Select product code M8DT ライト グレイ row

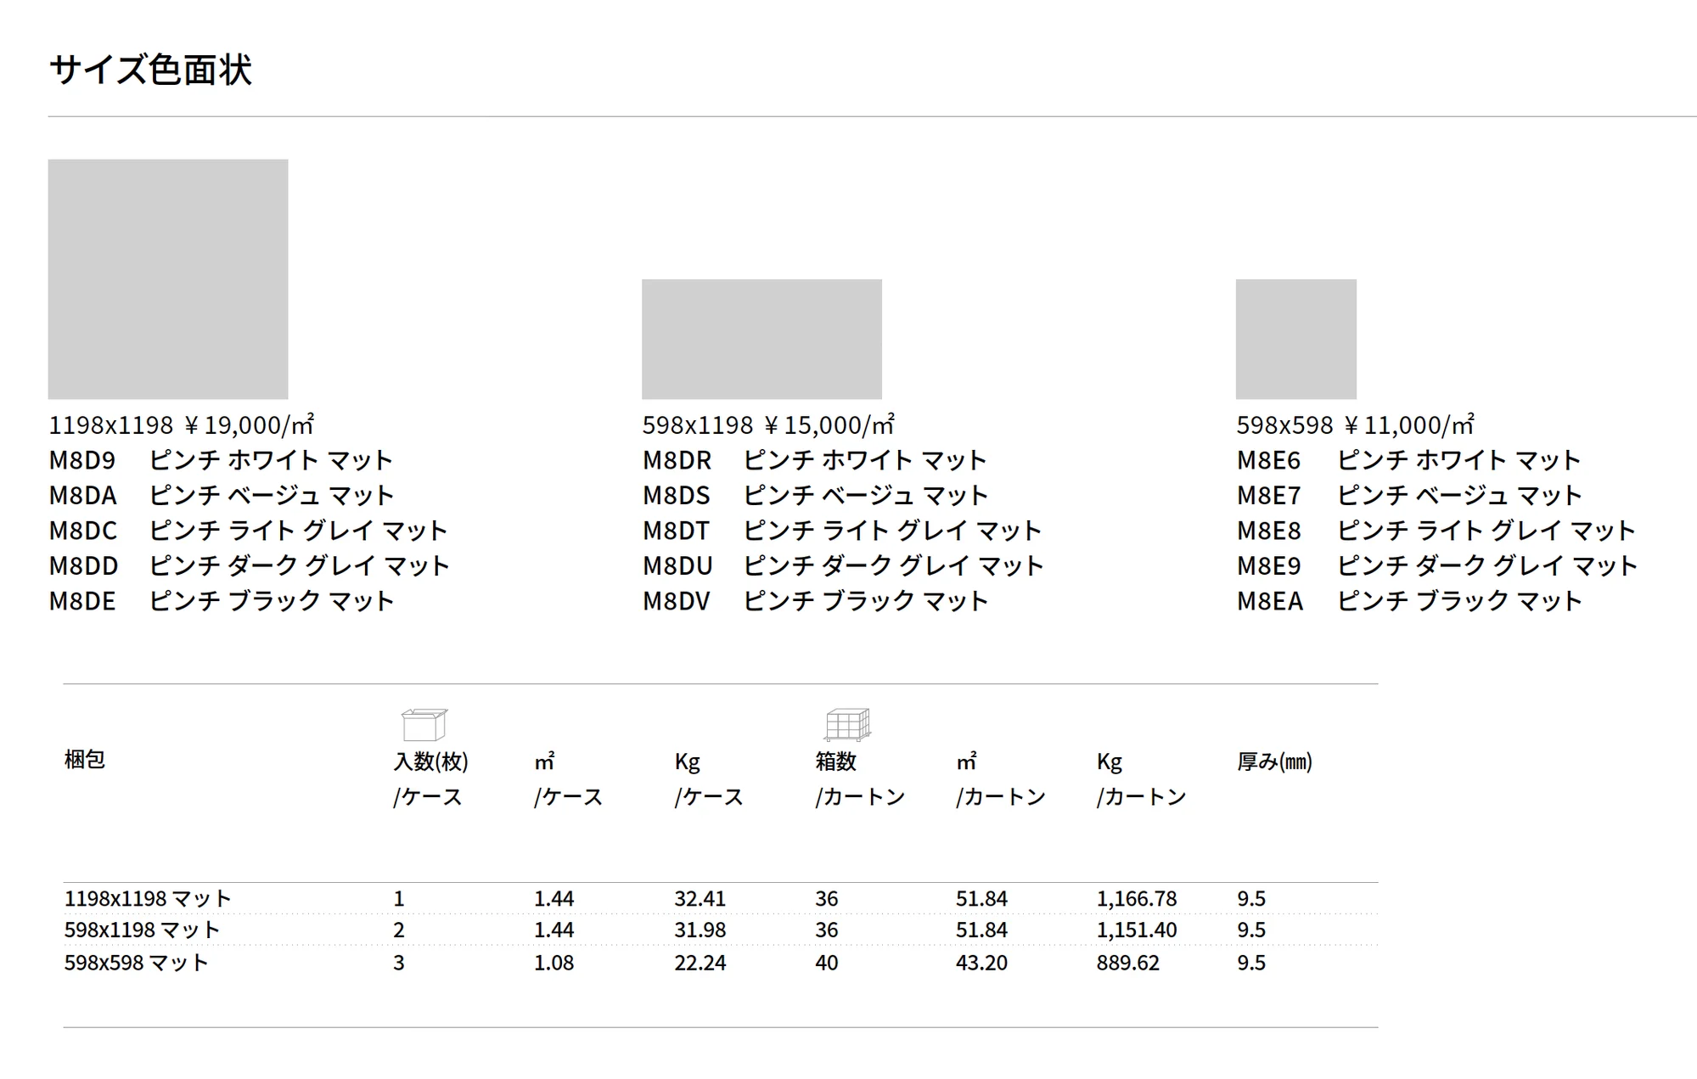point(842,531)
